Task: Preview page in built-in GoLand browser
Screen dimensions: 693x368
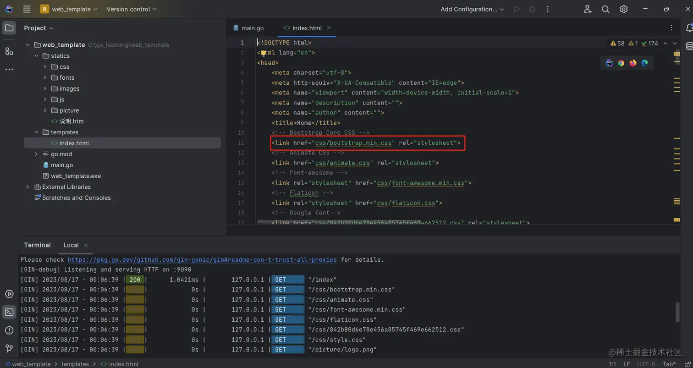Action: 609,63
